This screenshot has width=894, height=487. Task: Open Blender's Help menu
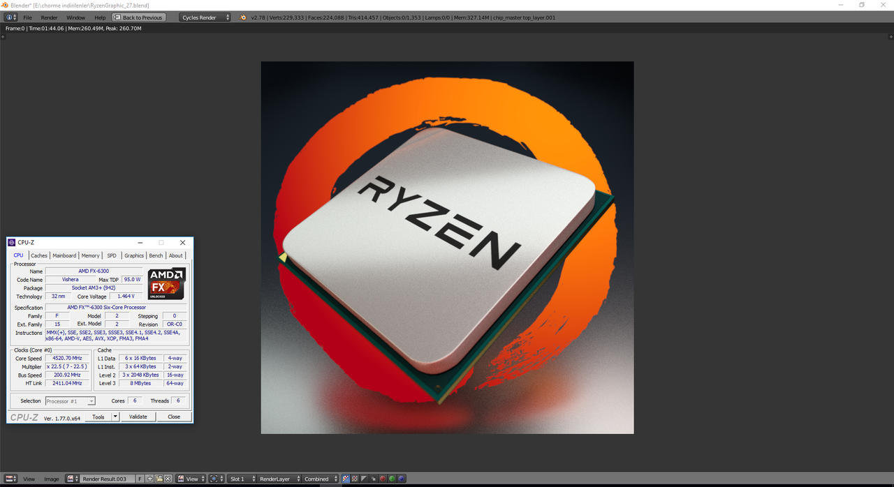coord(100,17)
